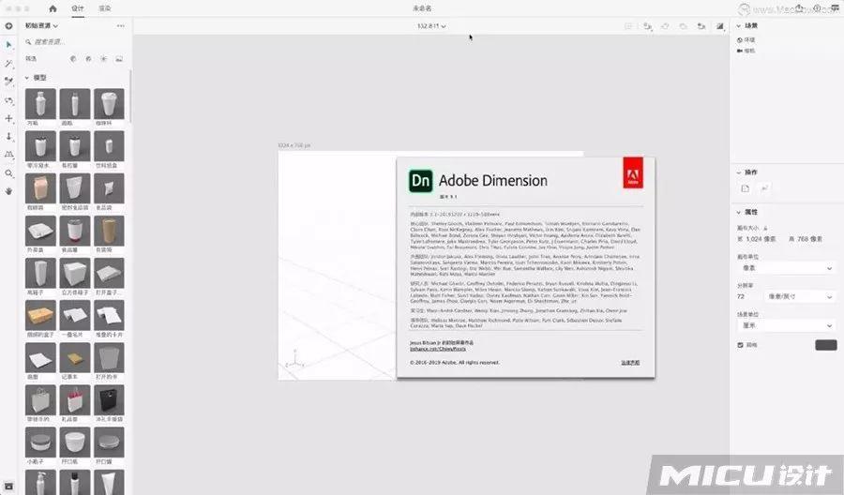Open the scene units dropdown
The height and width of the screenshot is (495, 844).
pyautogui.click(x=786, y=325)
